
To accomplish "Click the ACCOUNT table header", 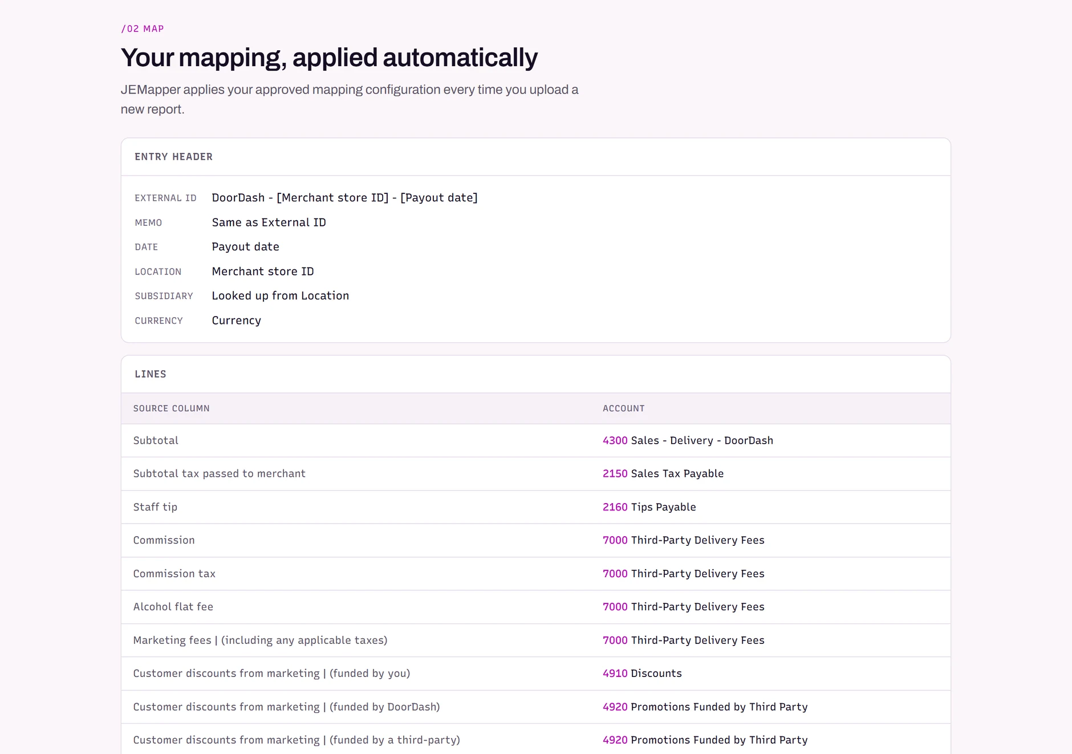I will pos(624,408).
